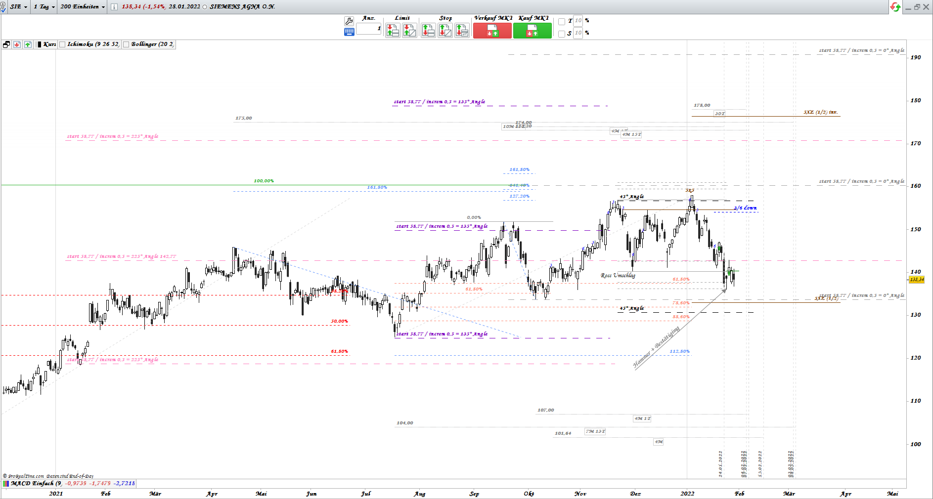Click the red down-arrow icon in indicator bar

[x=17, y=44]
